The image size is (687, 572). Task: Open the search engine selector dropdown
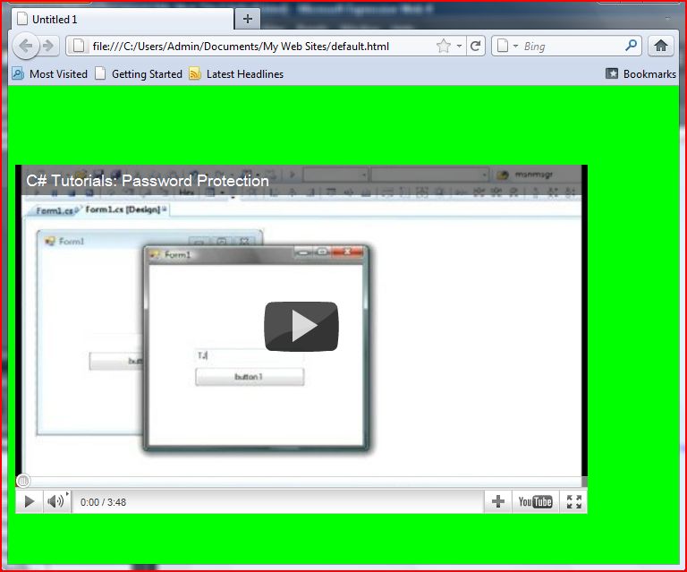507,46
